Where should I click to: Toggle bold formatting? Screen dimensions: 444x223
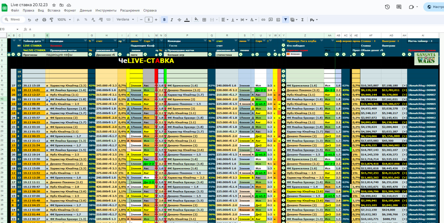[x=164, y=20]
